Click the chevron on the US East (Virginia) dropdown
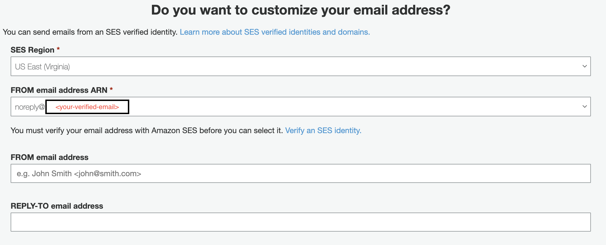 click(584, 66)
